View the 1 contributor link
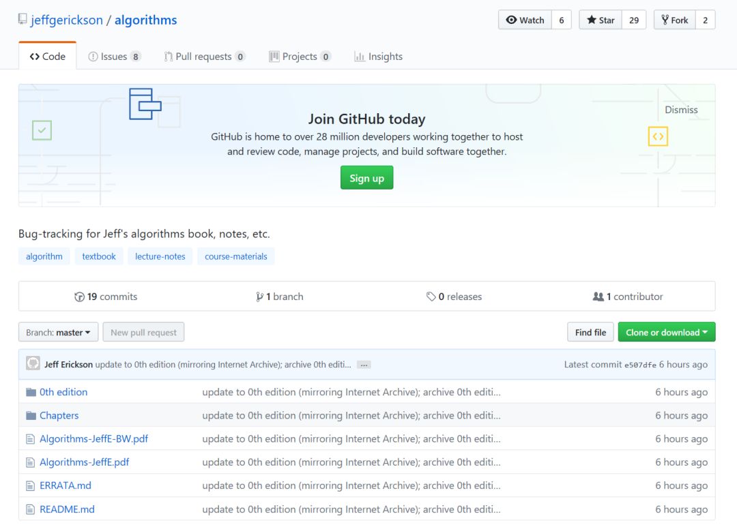This screenshot has width=737, height=527. pyautogui.click(x=628, y=297)
